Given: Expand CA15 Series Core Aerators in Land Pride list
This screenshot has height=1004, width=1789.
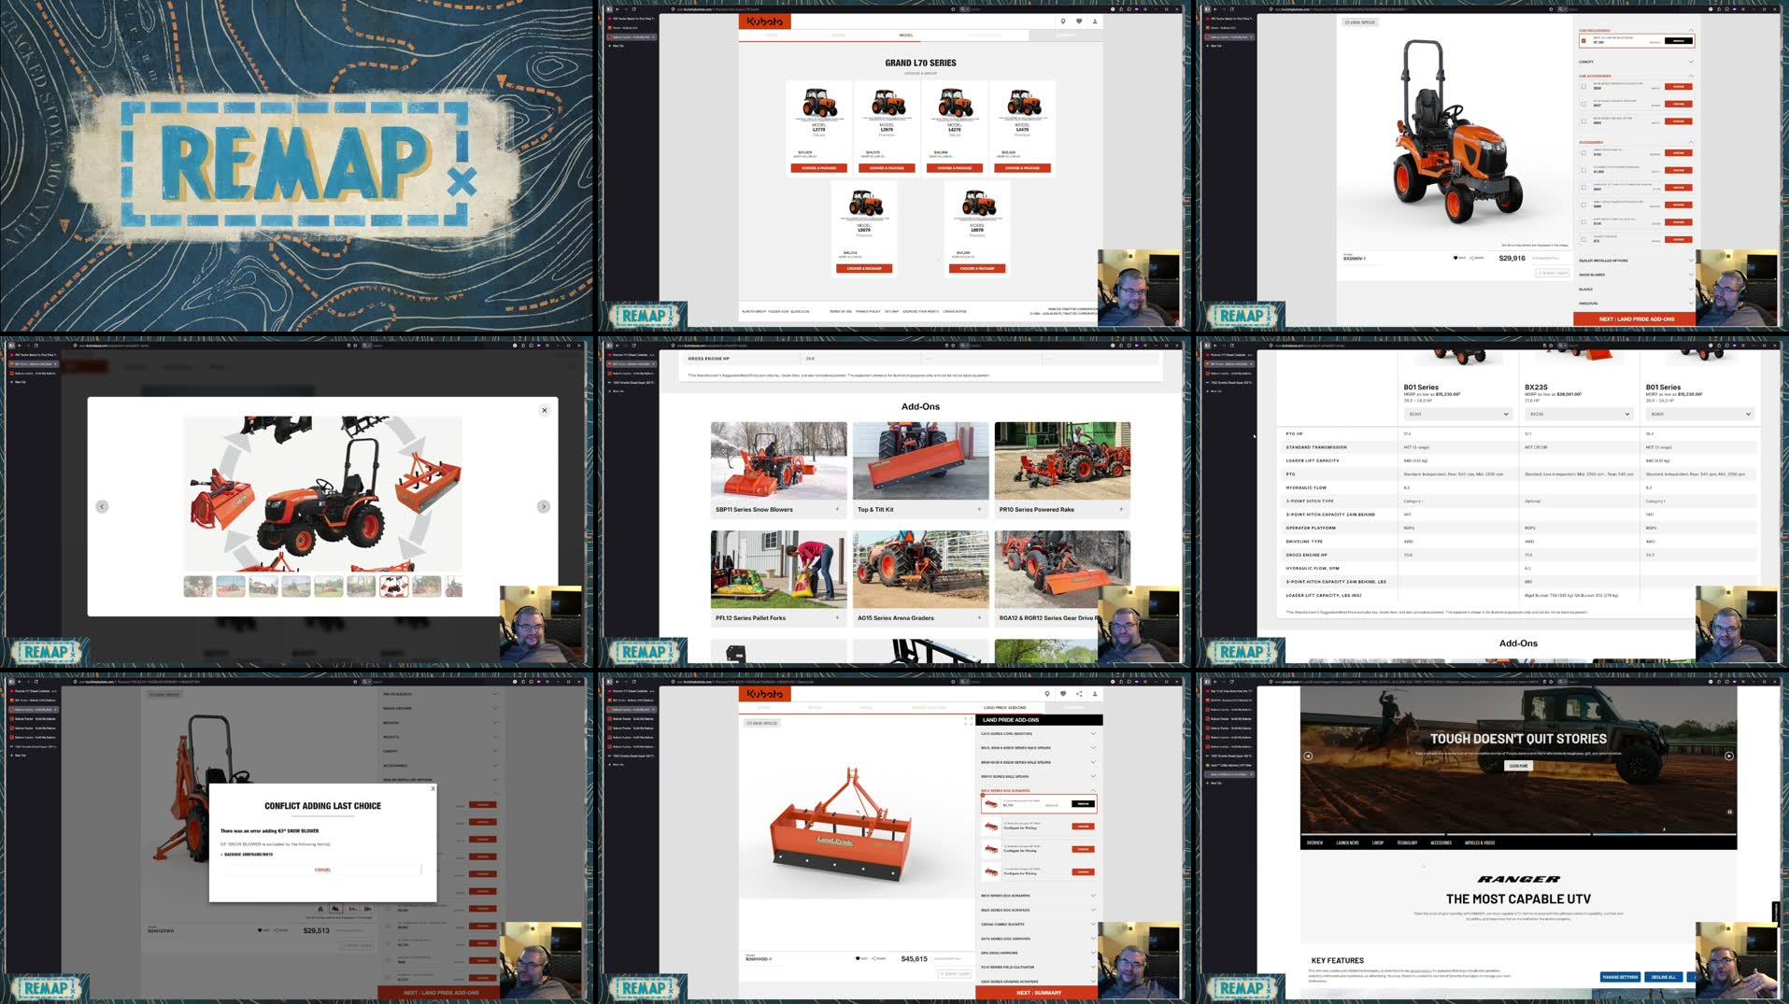Looking at the screenshot, I should pos(1038,733).
